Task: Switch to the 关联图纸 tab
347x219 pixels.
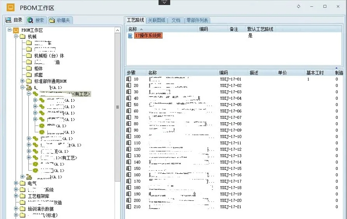Action: click(157, 20)
